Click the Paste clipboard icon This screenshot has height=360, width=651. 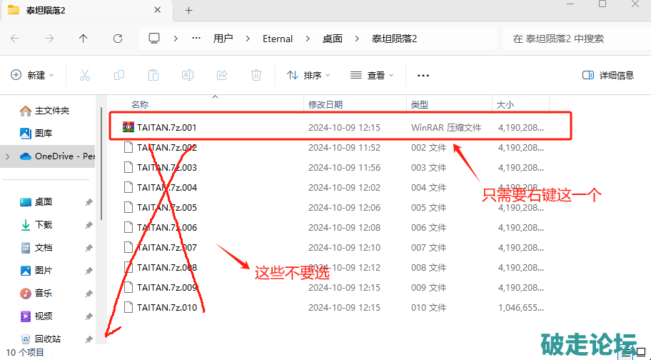153,75
